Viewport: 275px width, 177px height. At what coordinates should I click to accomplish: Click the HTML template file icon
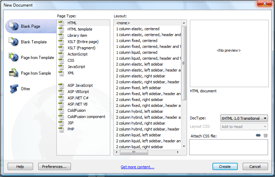(x=61, y=29)
